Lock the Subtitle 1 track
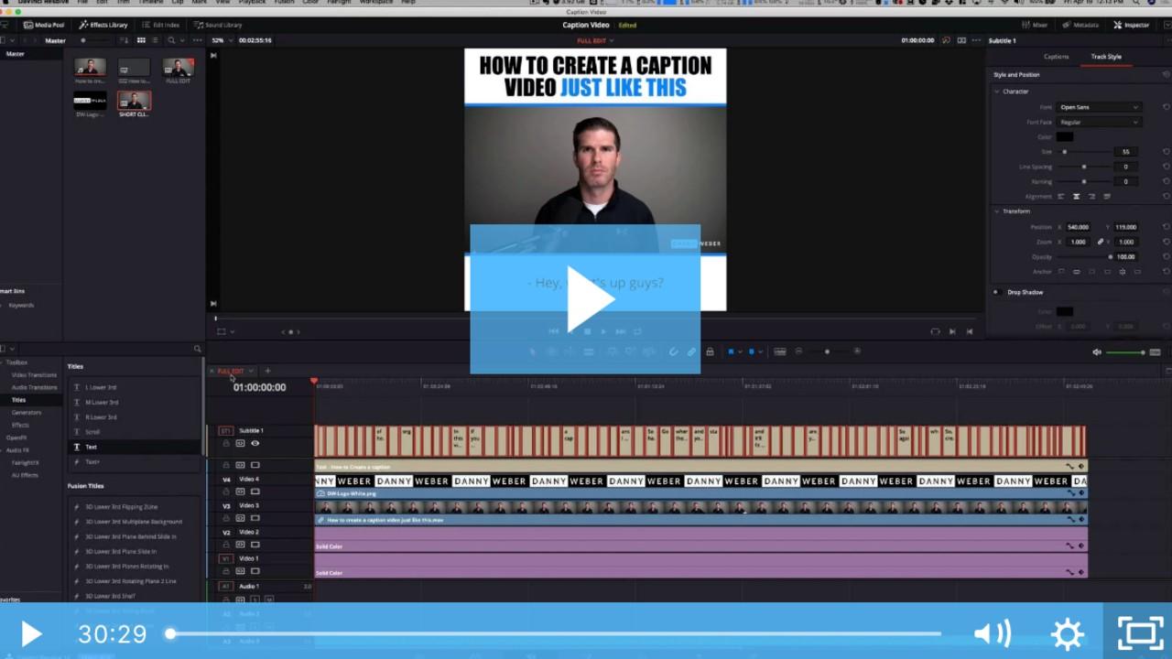The width and height of the screenshot is (1172, 659). (226, 443)
